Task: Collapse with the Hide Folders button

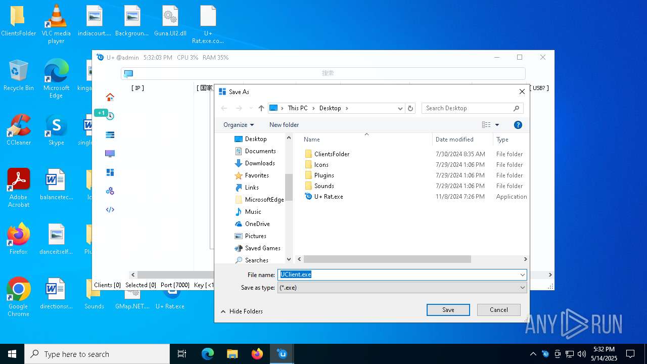Action: point(242,311)
